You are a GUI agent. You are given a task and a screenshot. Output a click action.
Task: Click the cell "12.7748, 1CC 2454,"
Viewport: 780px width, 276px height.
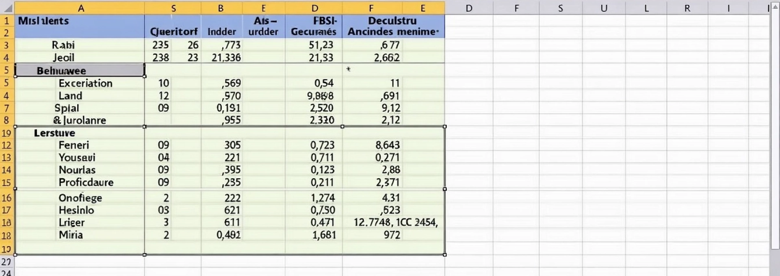(395, 222)
